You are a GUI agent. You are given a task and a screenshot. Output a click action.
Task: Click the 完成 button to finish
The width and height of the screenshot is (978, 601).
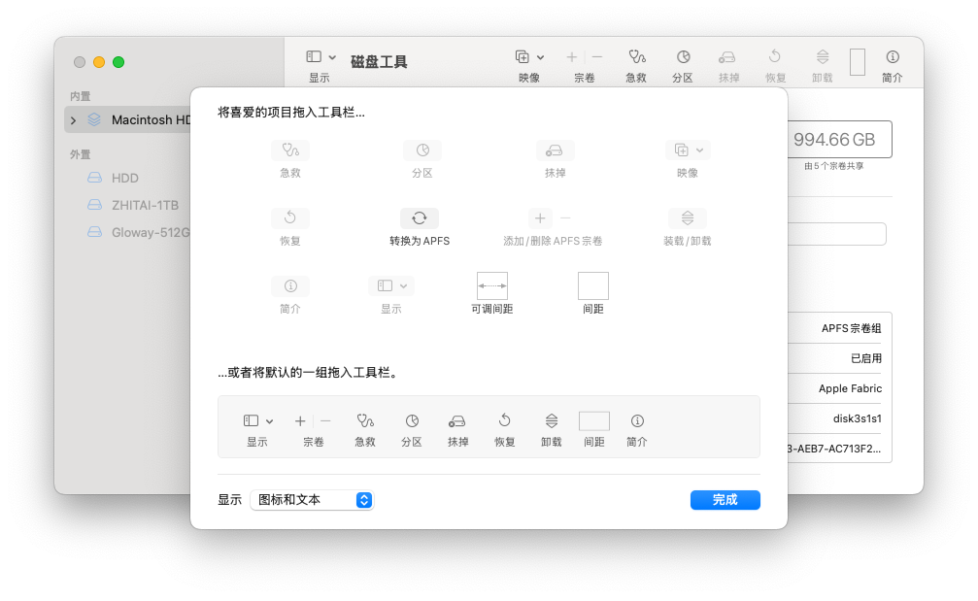pyautogui.click(x=725, y=499)
